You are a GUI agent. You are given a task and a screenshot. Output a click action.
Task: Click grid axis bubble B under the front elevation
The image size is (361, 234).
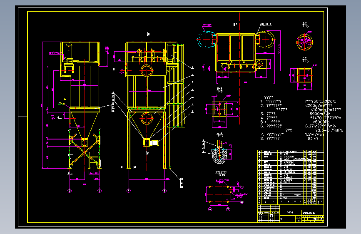click(x=164, y=190)
